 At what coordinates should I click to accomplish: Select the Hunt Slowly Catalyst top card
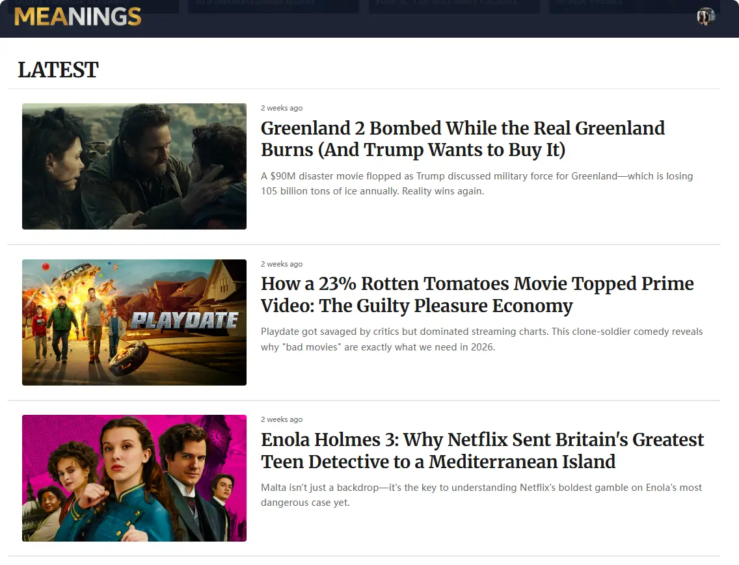453,5
